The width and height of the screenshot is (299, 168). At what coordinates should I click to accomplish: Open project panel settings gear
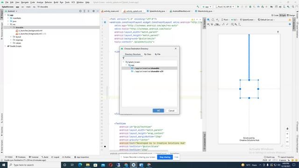pos(93,11)
